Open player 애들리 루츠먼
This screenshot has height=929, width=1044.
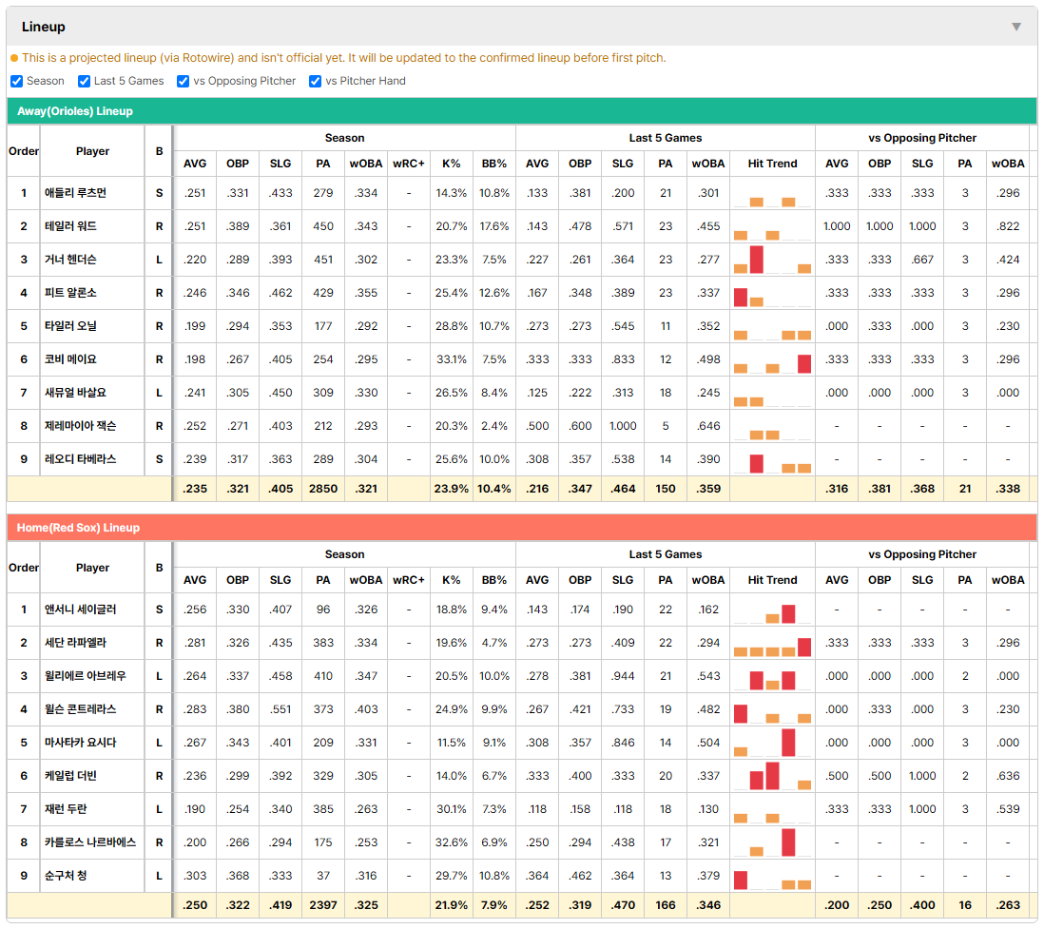75,193
